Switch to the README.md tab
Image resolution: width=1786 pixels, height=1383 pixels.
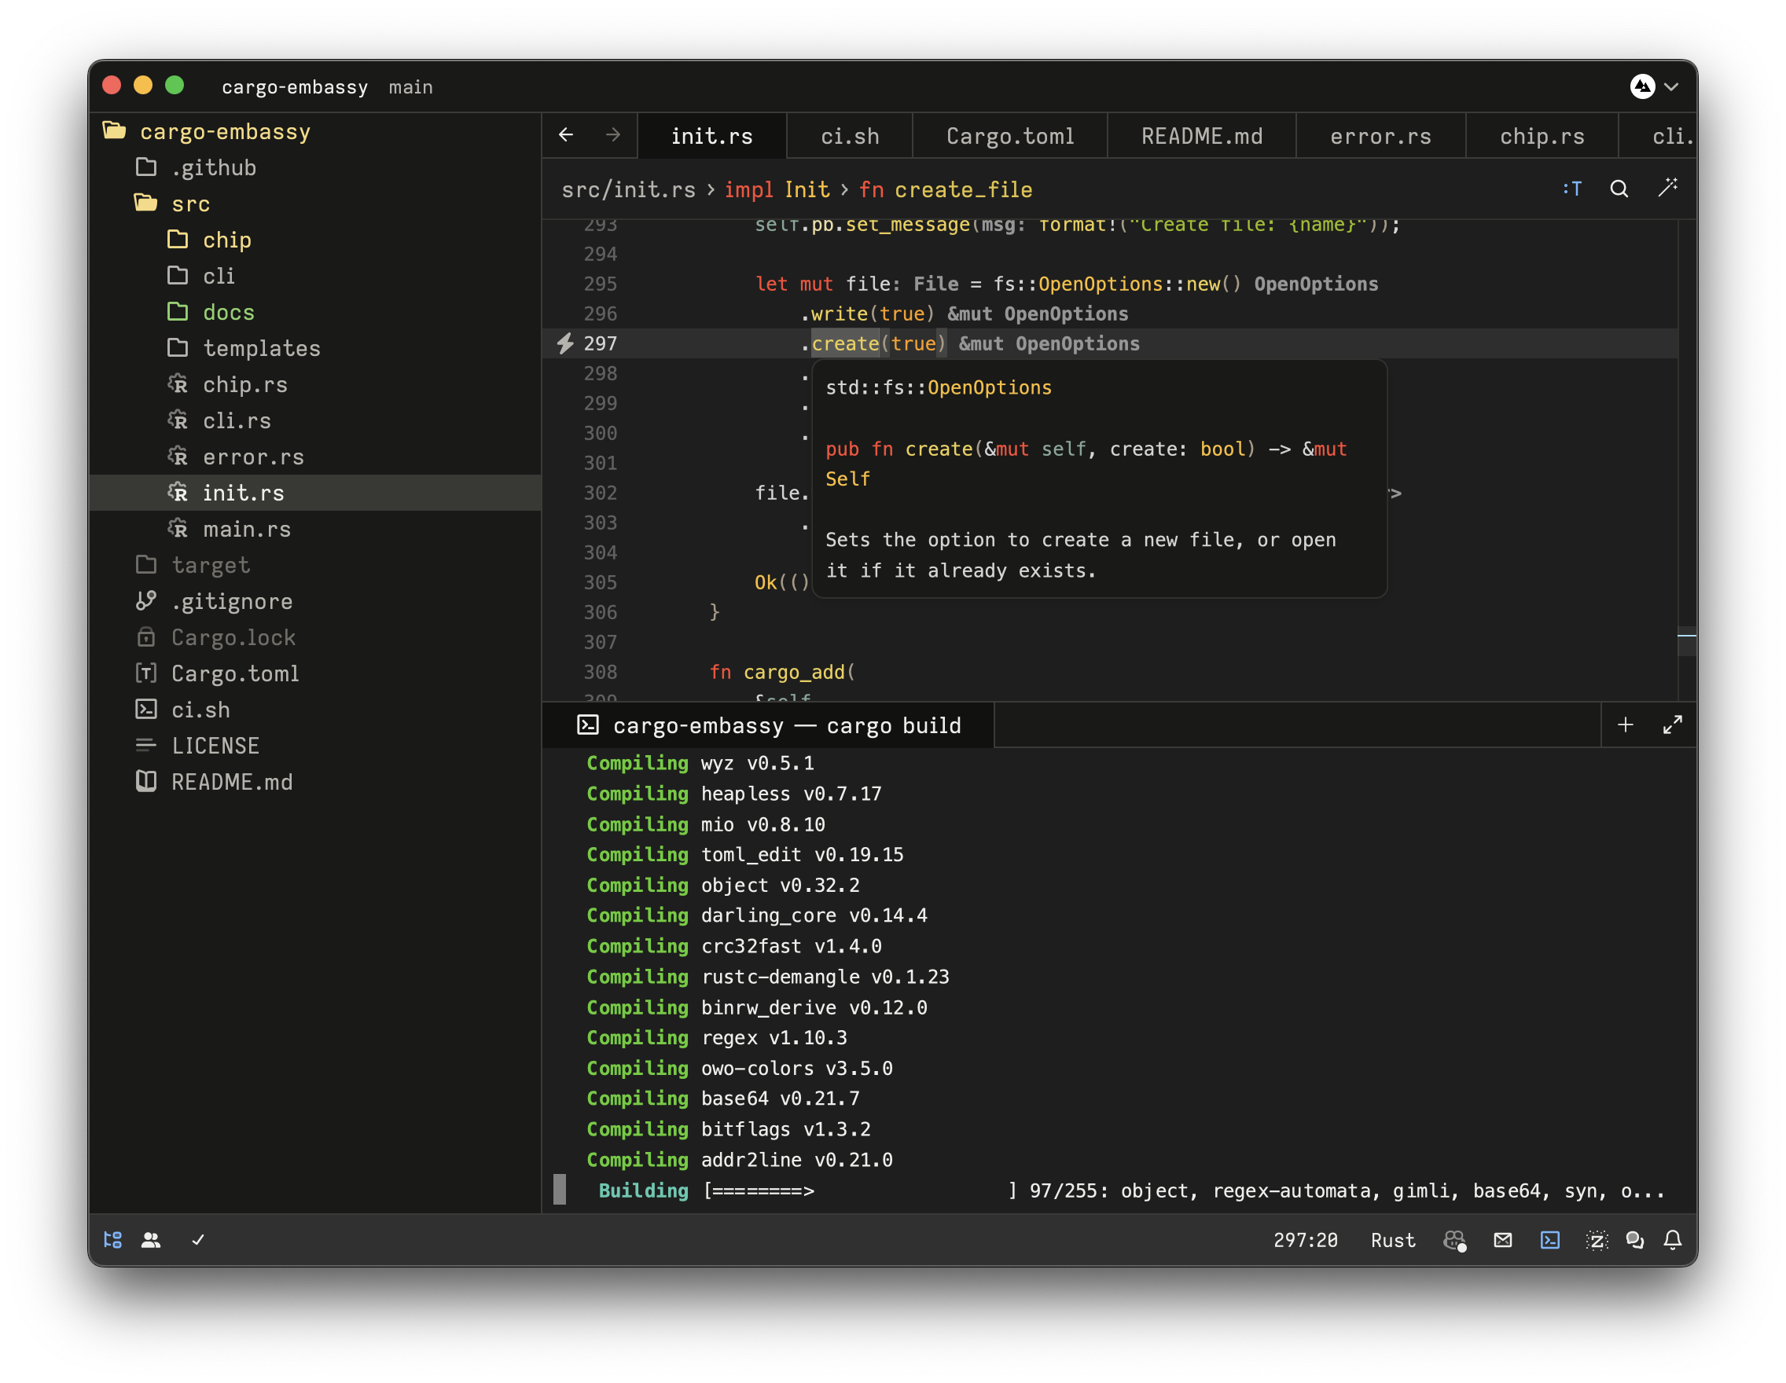tap(1201, 136)
